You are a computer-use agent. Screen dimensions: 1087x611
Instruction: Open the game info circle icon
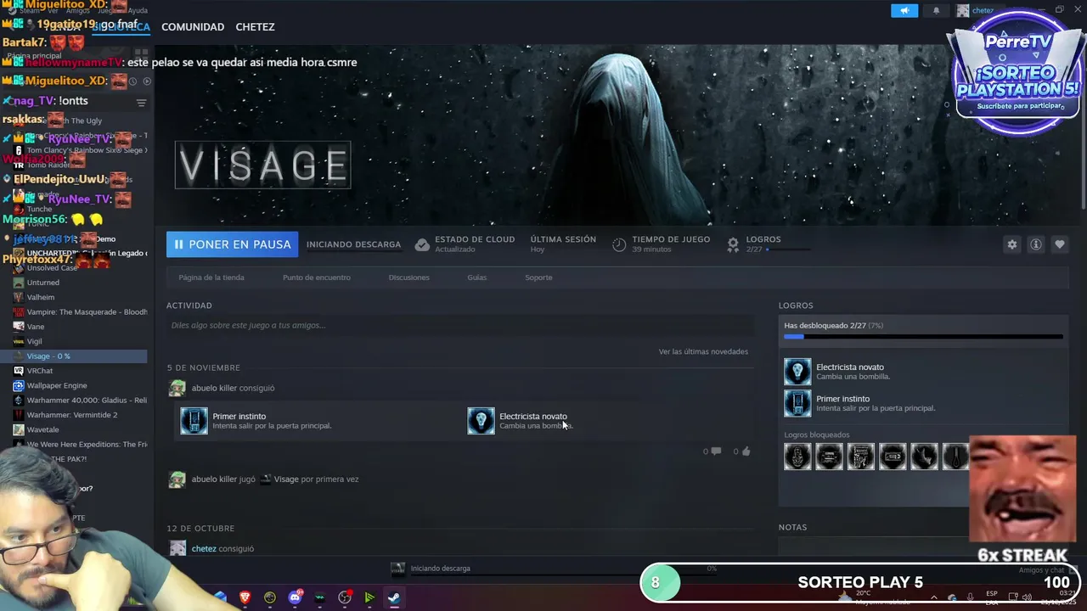click(1035, 244)
